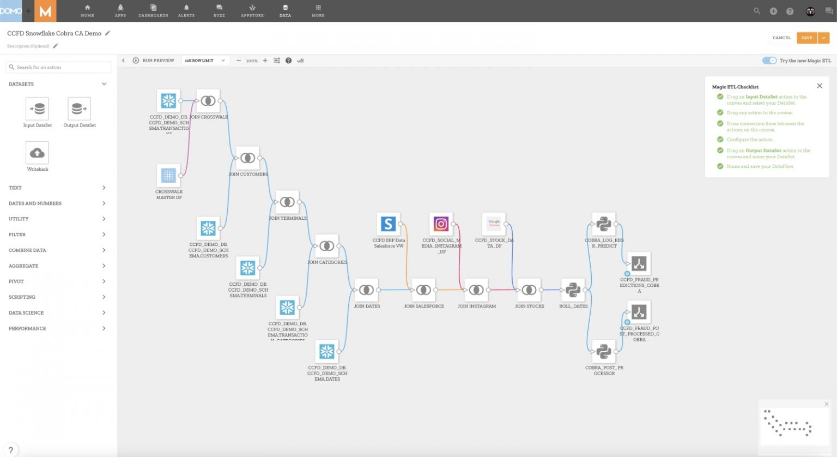Image resolution: width=837 pixels, height=457 pixels.
Task: Open the APPSTORE navigation item
Action: pyautogui.click(x=252, y=10)
